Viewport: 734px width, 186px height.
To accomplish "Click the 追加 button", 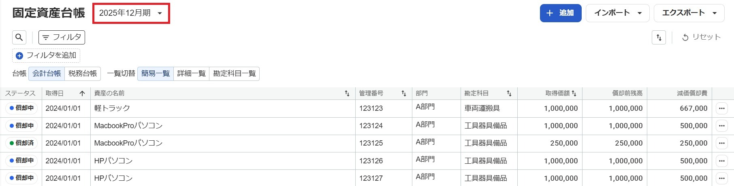I will 561,13.
